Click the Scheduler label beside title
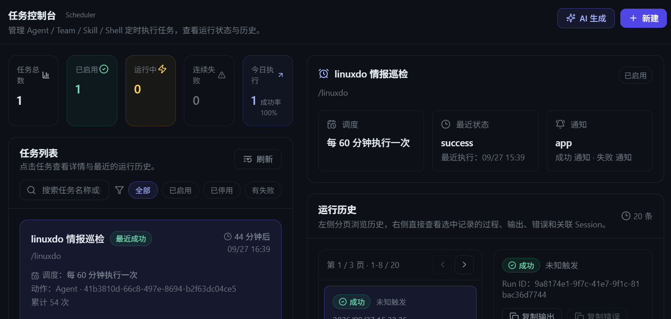Viewport: 671px width, 319px height. point(80,15)
